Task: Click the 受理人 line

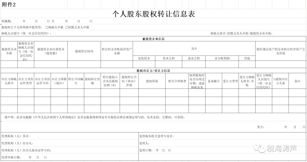Action: [144, 143]
